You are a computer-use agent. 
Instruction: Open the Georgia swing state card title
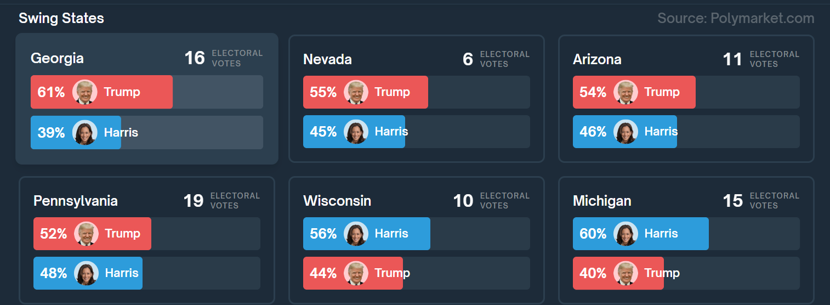[x=57, y=58]
